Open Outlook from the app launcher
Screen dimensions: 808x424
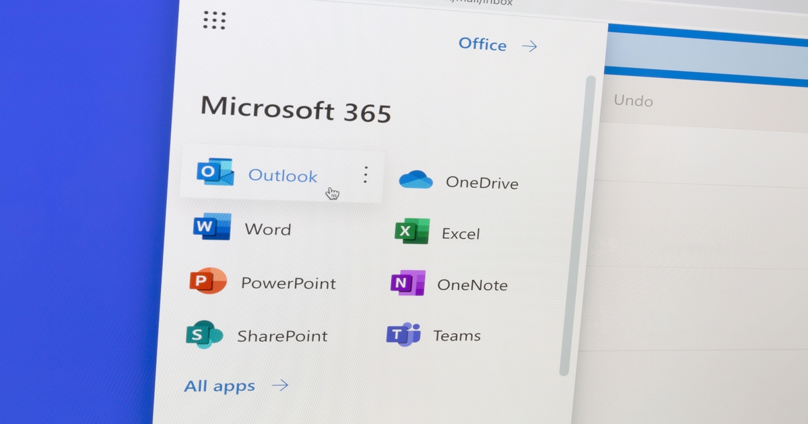pos(283,176)
